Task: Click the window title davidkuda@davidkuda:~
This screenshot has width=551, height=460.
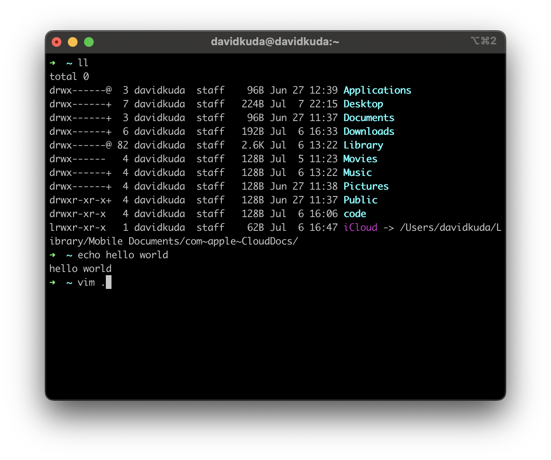Action: point(275,42)
